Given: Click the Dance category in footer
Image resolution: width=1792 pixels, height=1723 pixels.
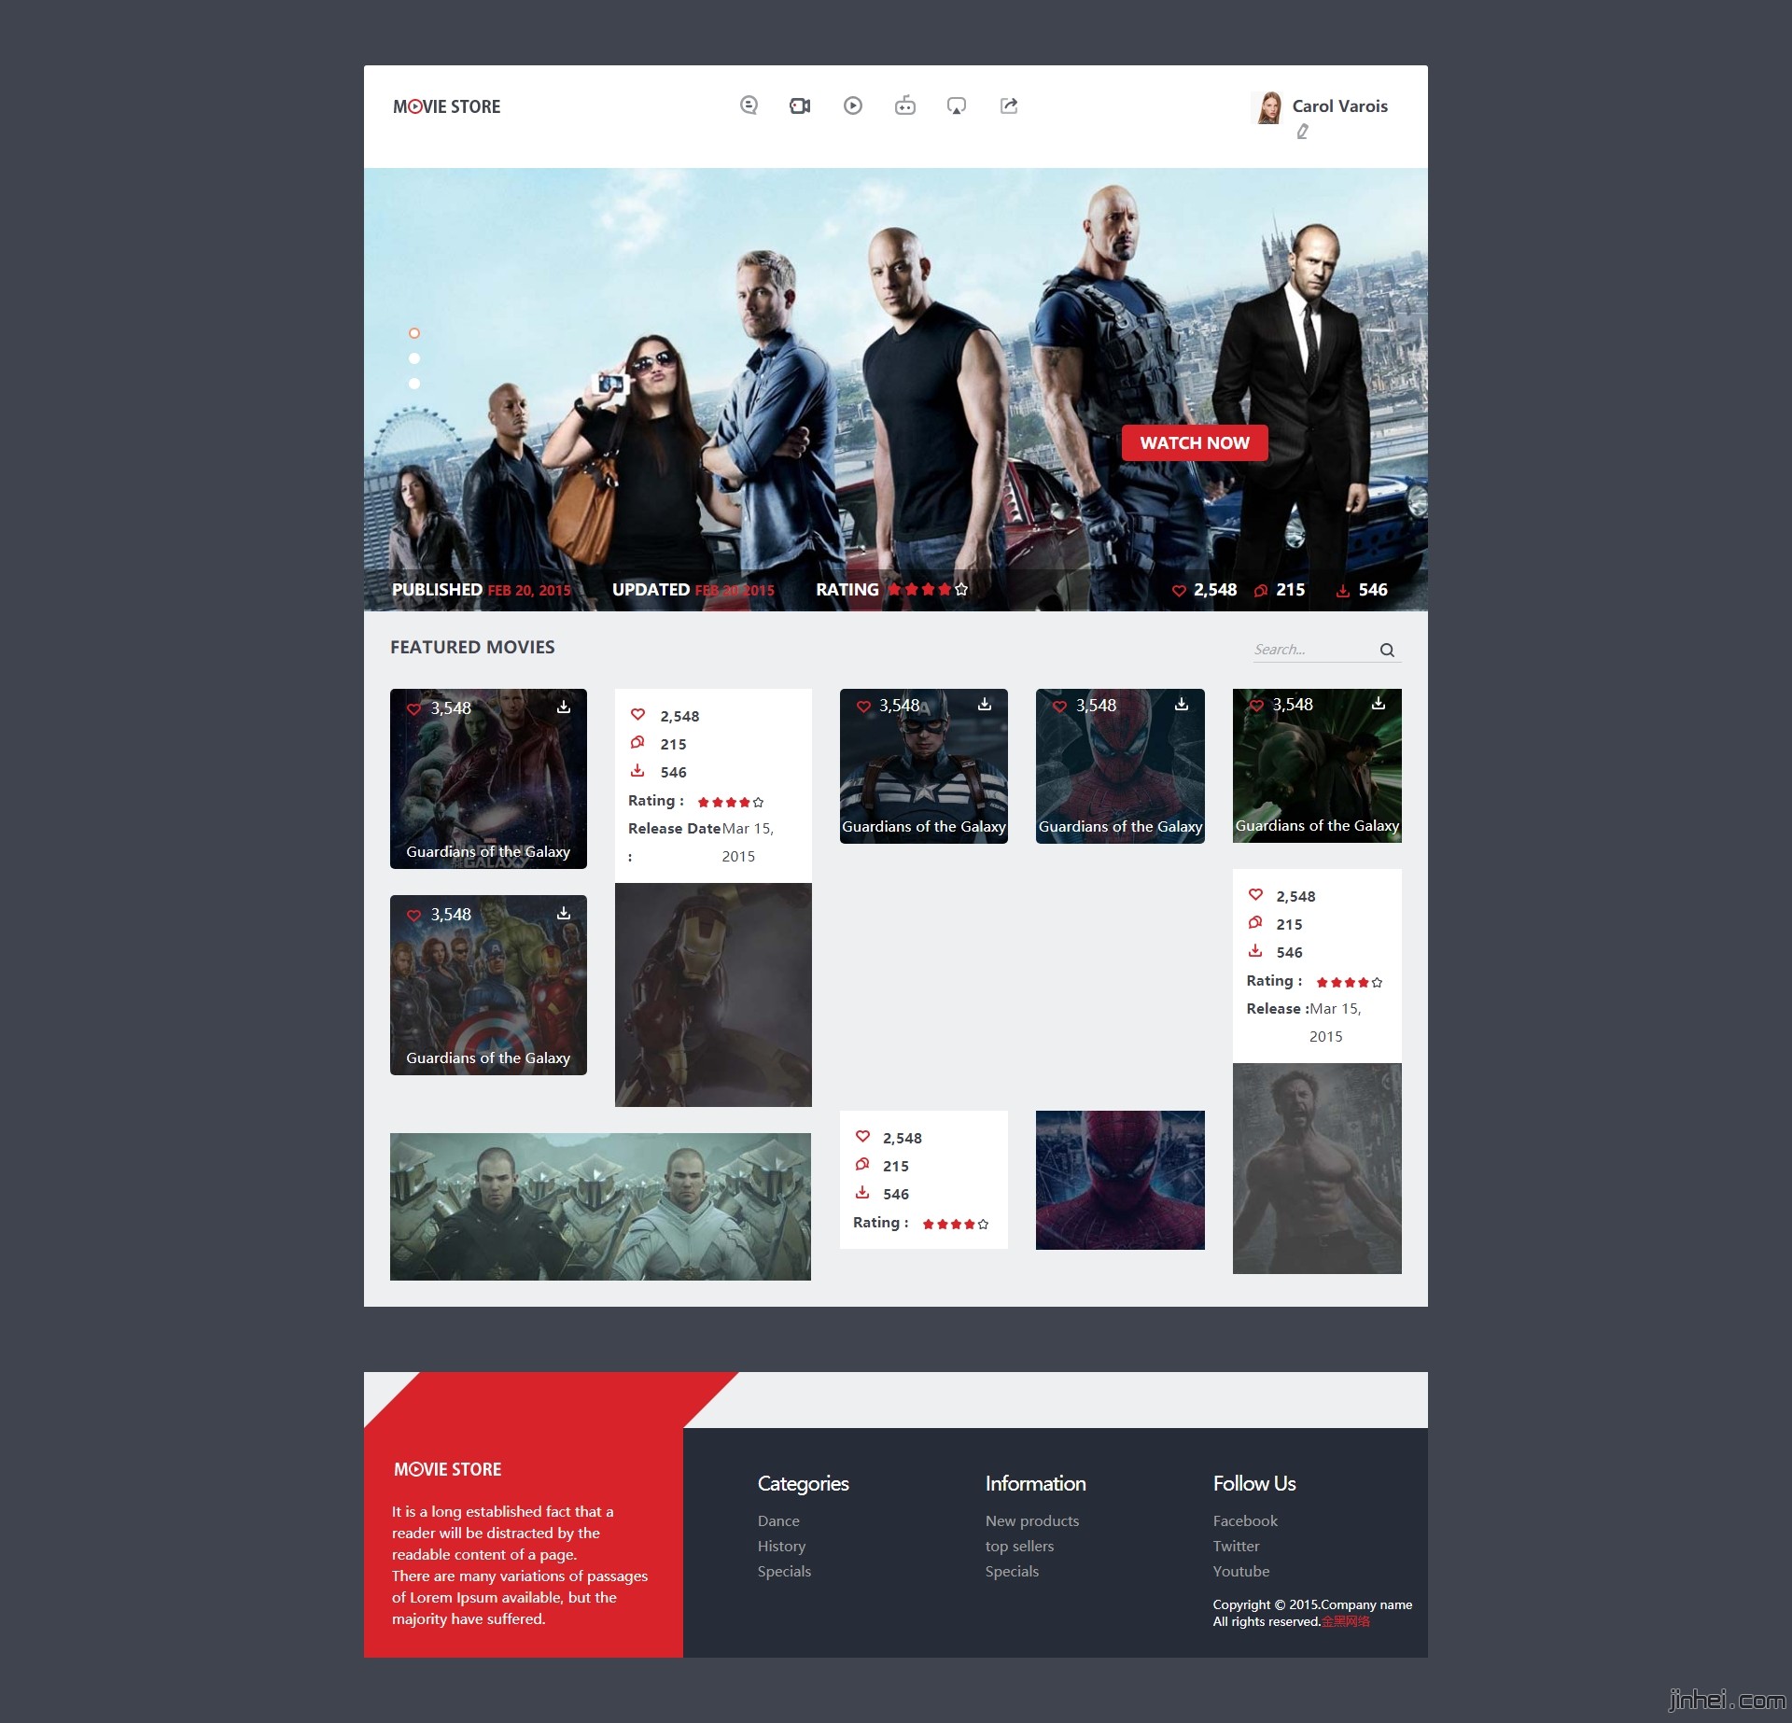Looking at the screenshot, I should click(x=781, y=1520).
